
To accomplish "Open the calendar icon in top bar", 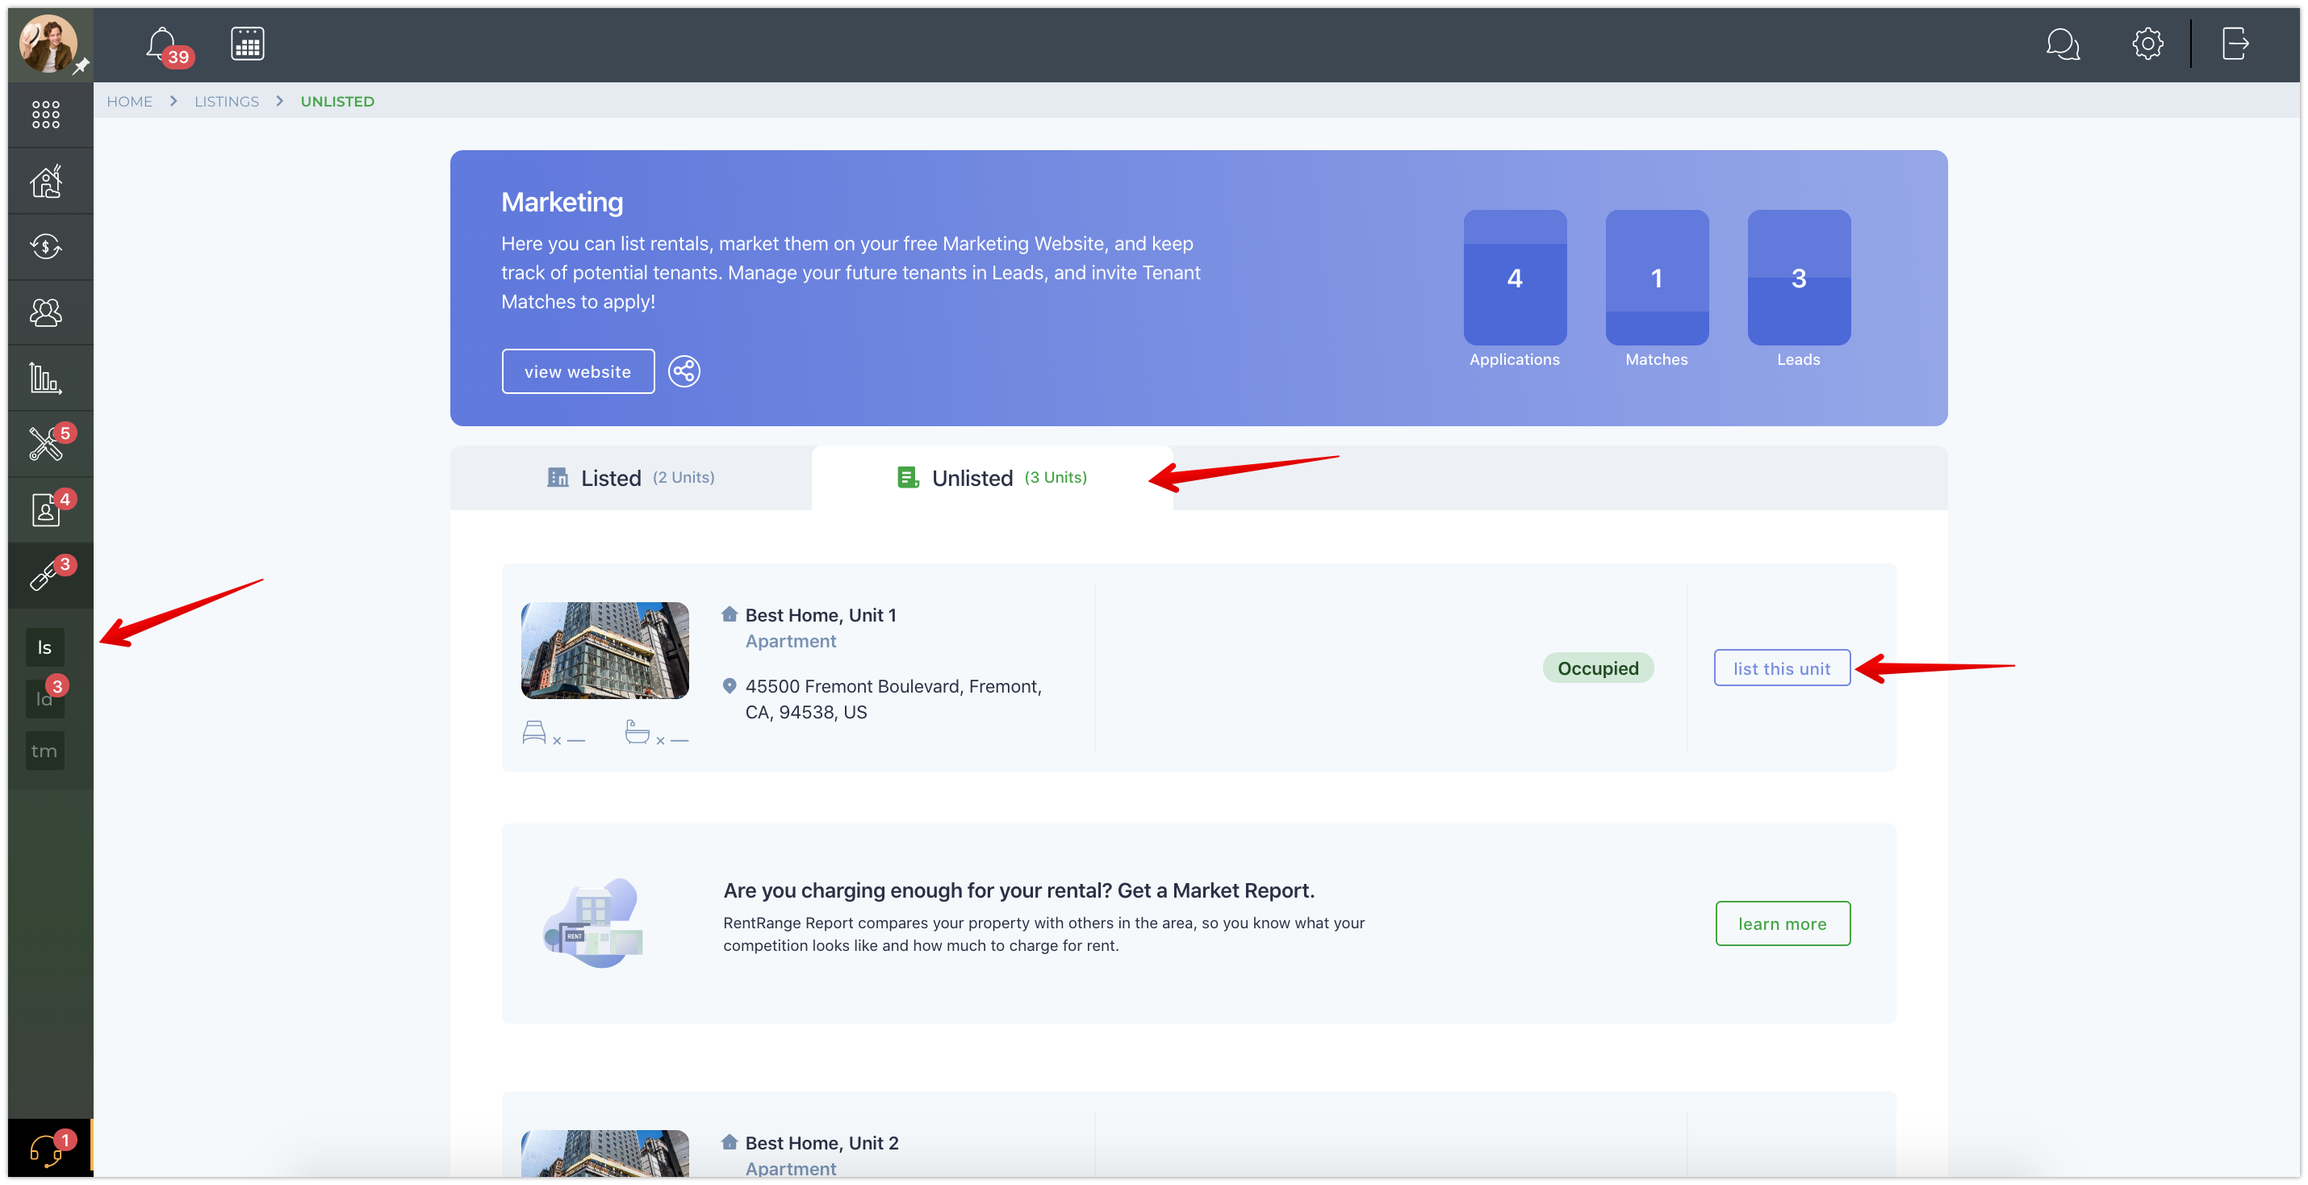I will coord(247,44).
